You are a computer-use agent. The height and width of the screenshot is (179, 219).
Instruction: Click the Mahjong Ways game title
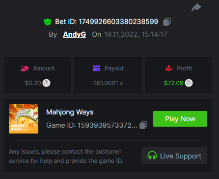[70, 112]
